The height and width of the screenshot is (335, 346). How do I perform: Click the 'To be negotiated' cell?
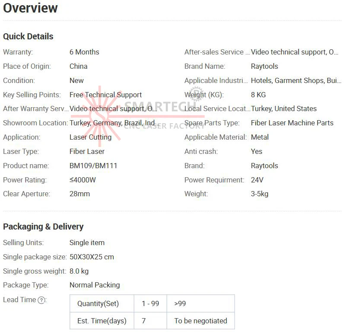click(200, 321)
